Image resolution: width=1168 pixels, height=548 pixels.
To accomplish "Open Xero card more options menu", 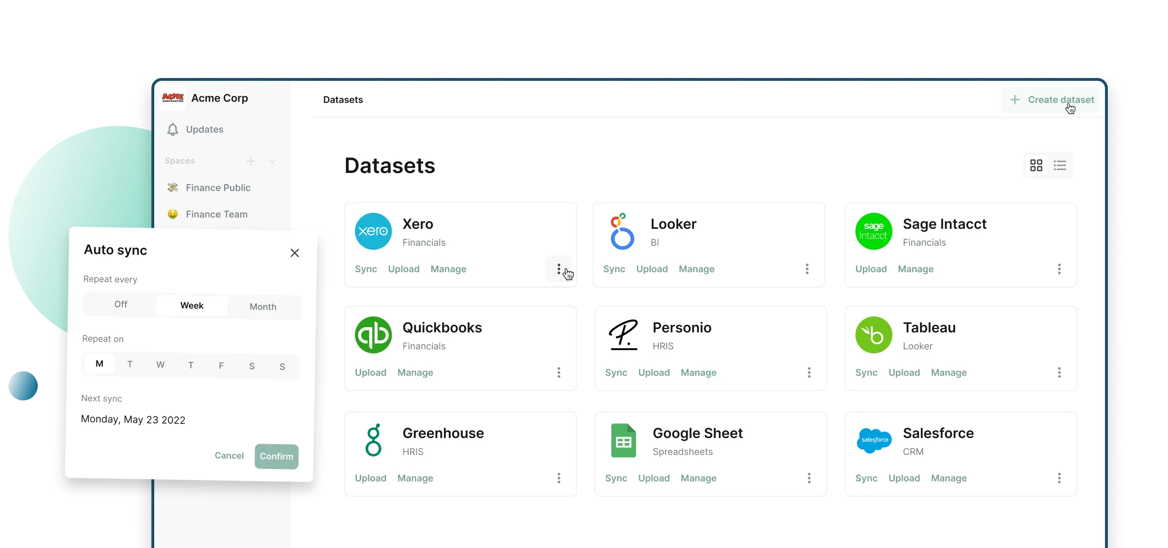I will tap(559, 269).
